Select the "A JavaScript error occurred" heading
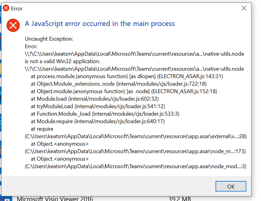The image size is (261, 201). pos(100,24)
